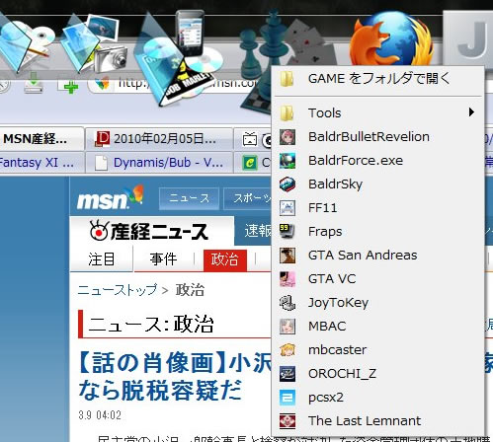The height and width of the screenshot is (442, 493).
Task: Click the FF11 shortcut icon
Action: [x=288, y=208]
